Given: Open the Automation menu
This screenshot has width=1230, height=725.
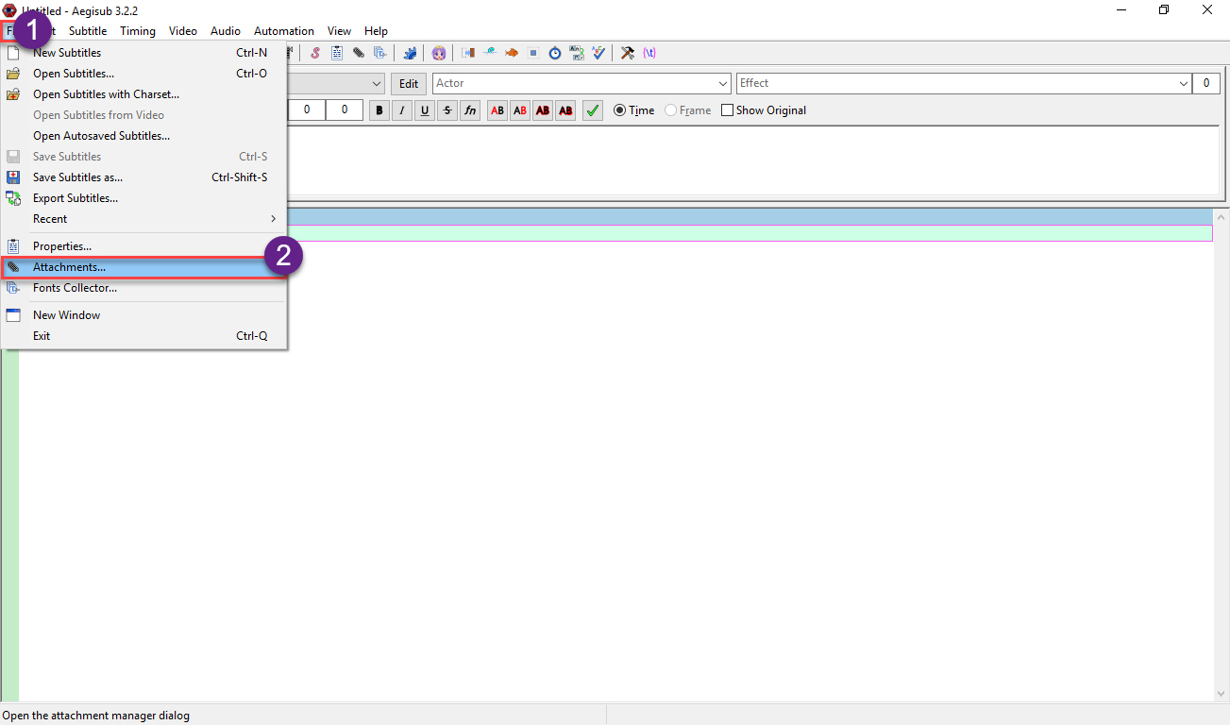Looking at the screenshot, I should tap(284, 31).
